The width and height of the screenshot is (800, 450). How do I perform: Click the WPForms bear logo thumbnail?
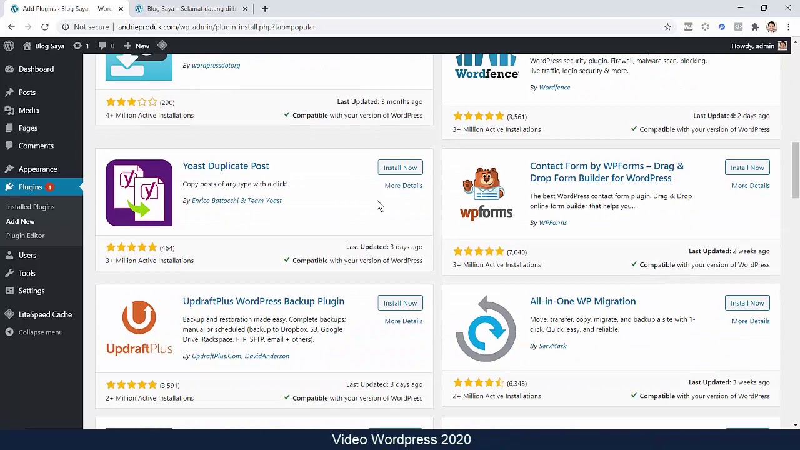click(x=486, y=192)
